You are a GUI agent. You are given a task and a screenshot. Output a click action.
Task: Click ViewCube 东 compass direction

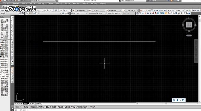pyautogui.click(x=195, y=25)
